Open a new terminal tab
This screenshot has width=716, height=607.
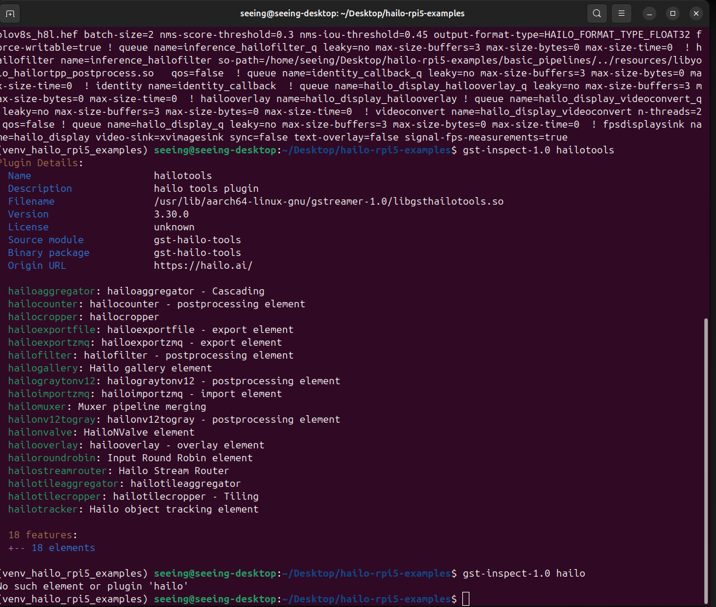pos(10,13)
